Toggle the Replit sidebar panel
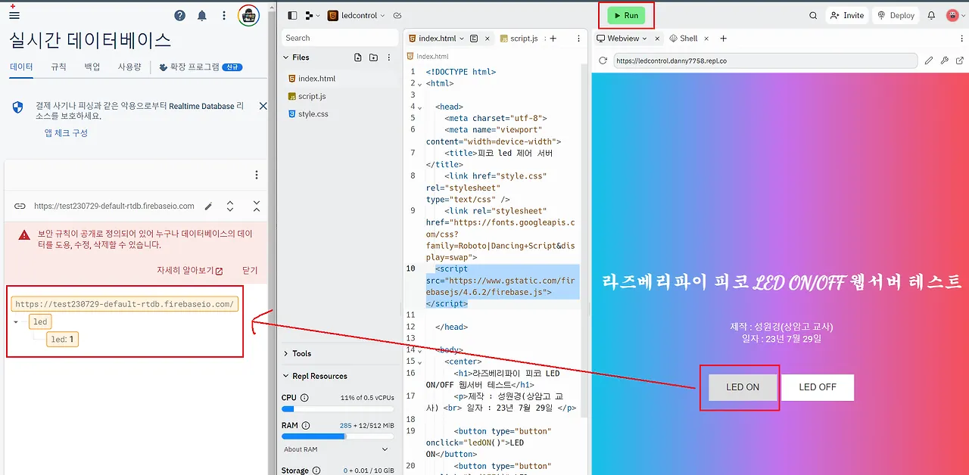 [293, 15]
